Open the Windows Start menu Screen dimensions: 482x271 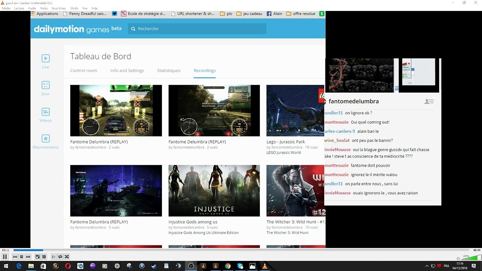6,266
